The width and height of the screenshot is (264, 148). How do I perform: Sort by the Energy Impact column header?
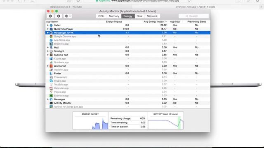[x=114, y=22]
